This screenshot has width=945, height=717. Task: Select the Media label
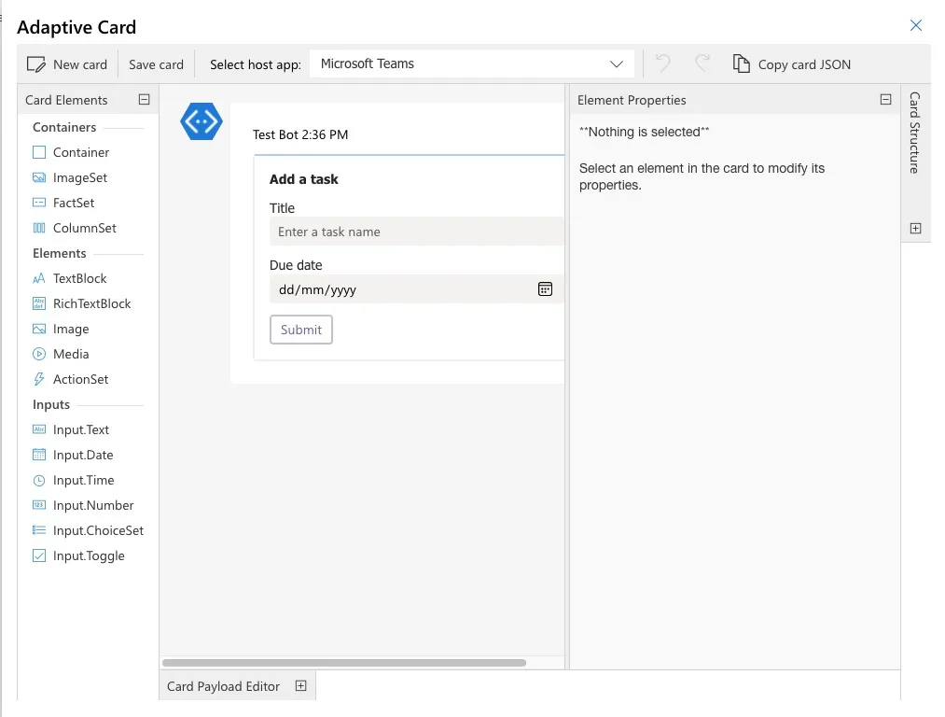[71, 354]
